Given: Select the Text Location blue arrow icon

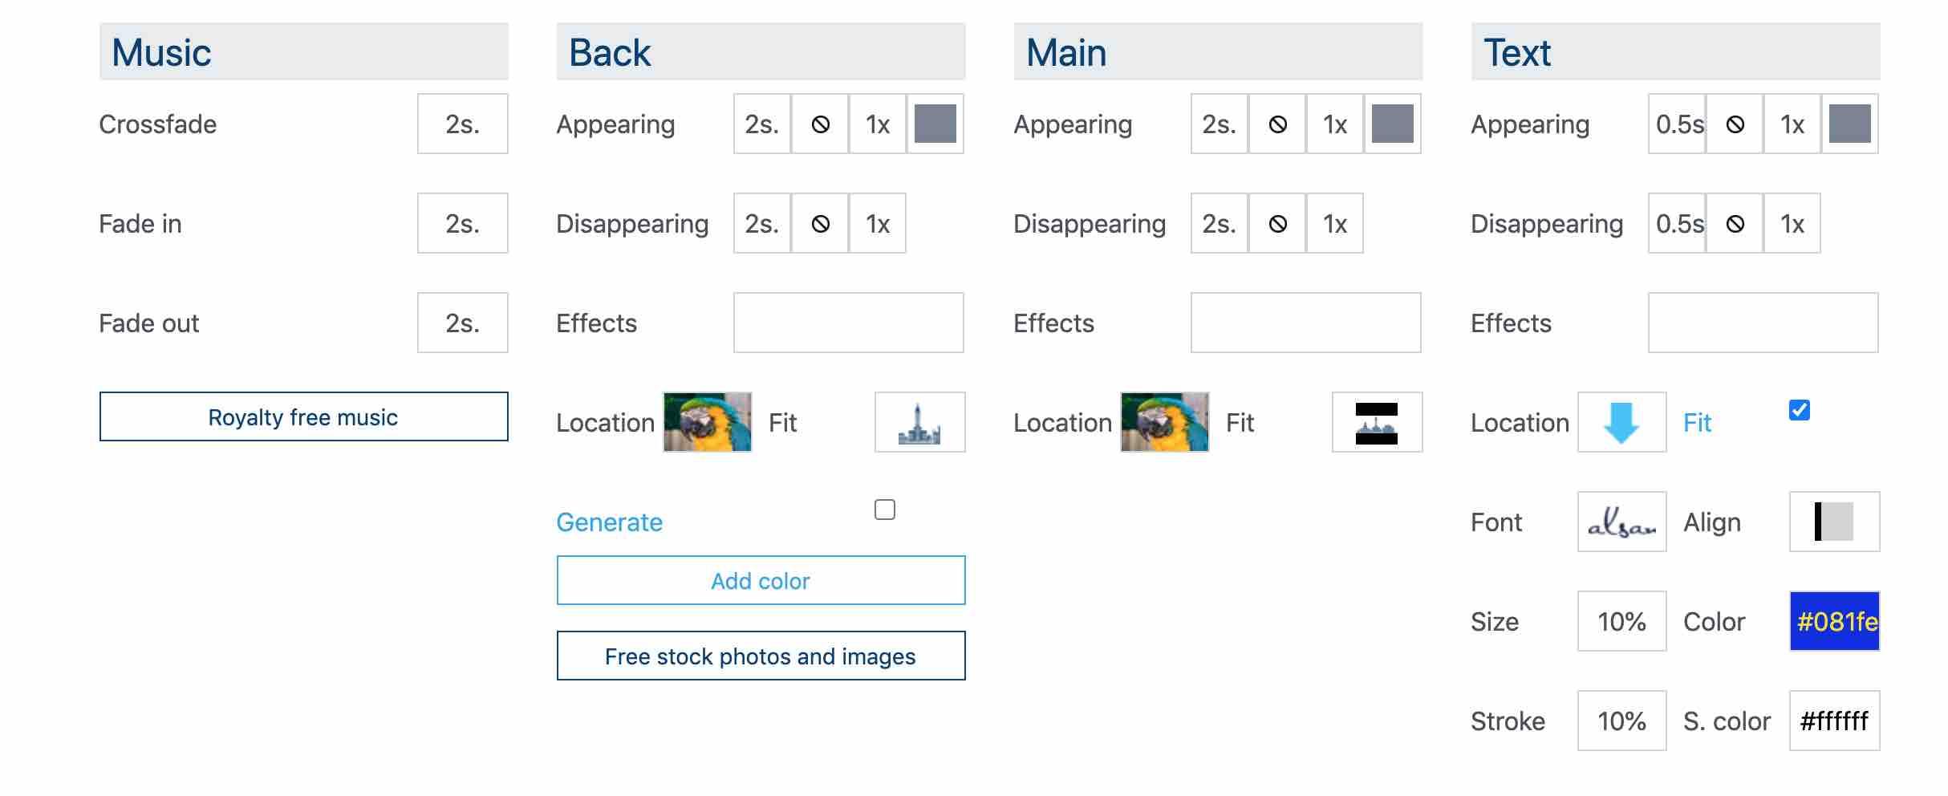Looking at the screenshot, I should point(1621,422).
